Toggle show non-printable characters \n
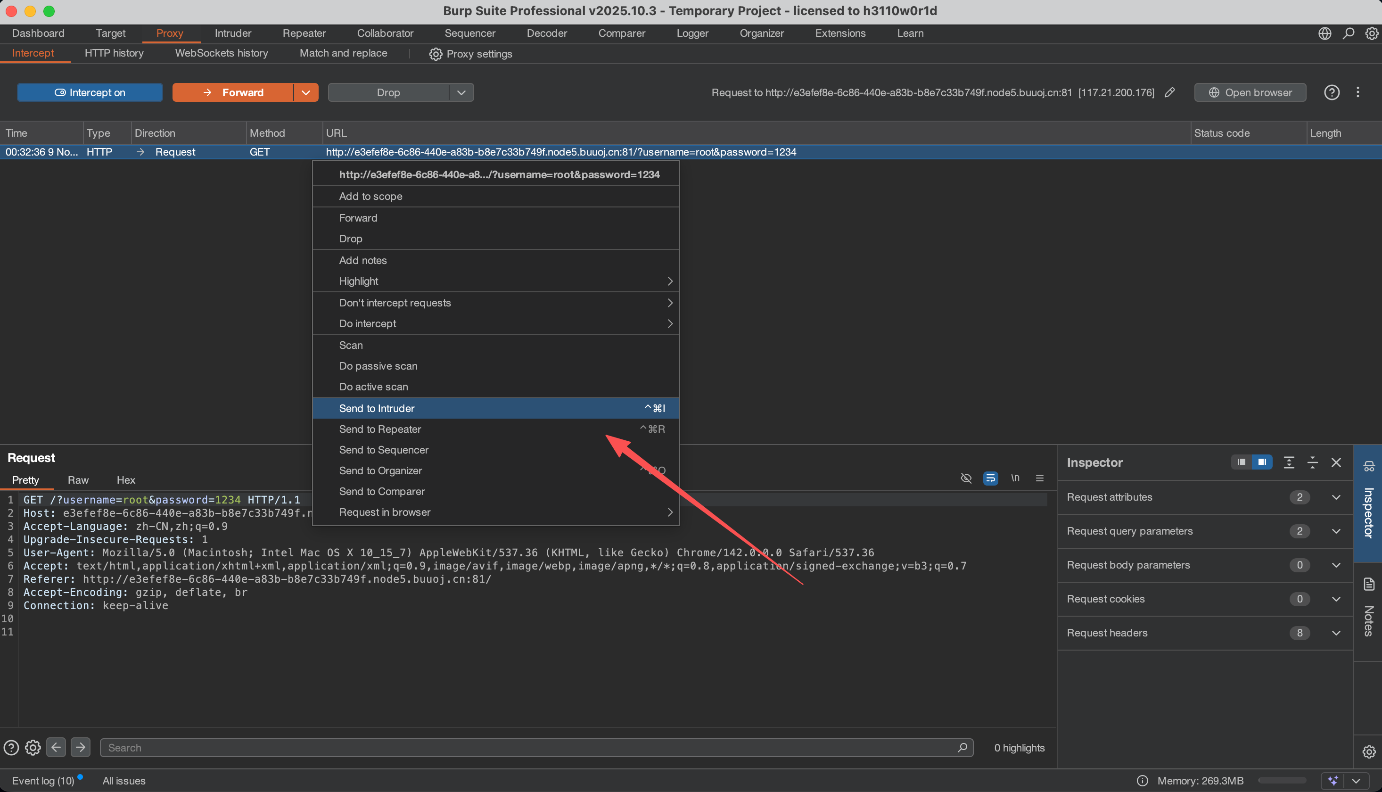Viewport: 1382px width, 792px height. pyautogui.click(x=1015, y=478)
